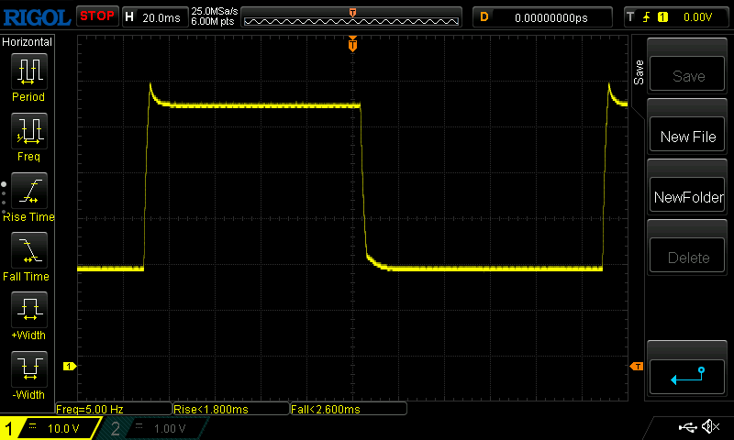Click the orange trigger level T marker

637,367
